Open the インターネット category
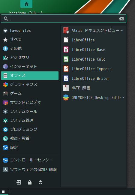The width and height of the screenshot is (135, 195). pos(30,67)
